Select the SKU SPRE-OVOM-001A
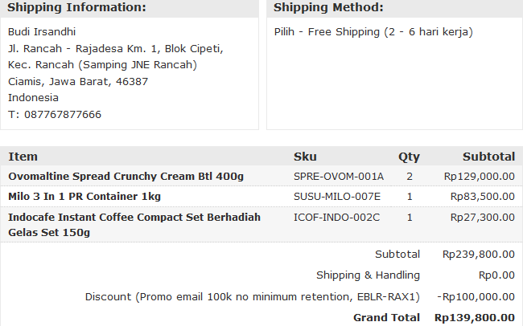Viewport: 523px width, 326px height. click(339, 177)
